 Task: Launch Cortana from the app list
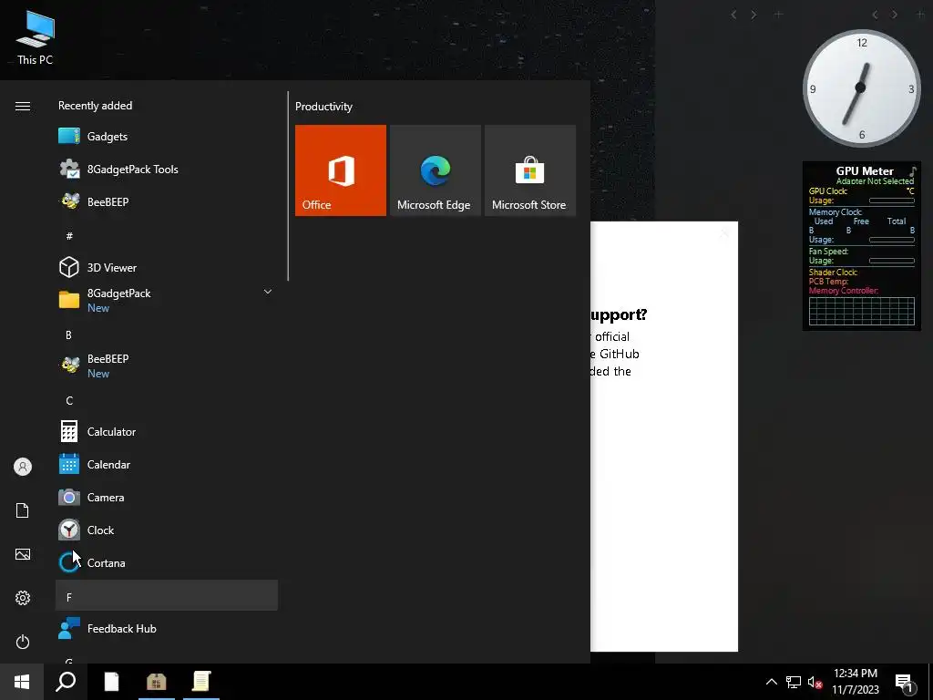[167, 562]
